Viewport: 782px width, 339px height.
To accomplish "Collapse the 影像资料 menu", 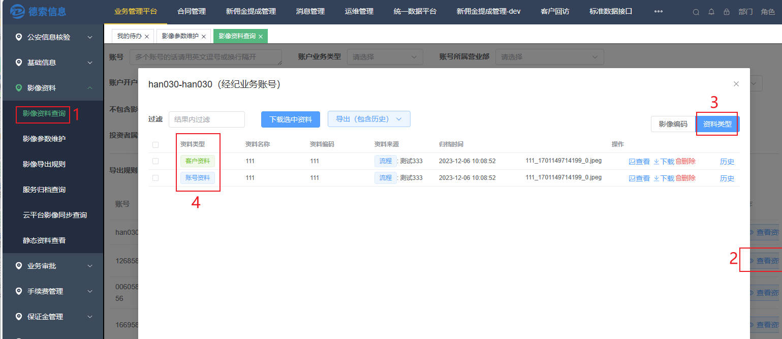I will 52,88.
